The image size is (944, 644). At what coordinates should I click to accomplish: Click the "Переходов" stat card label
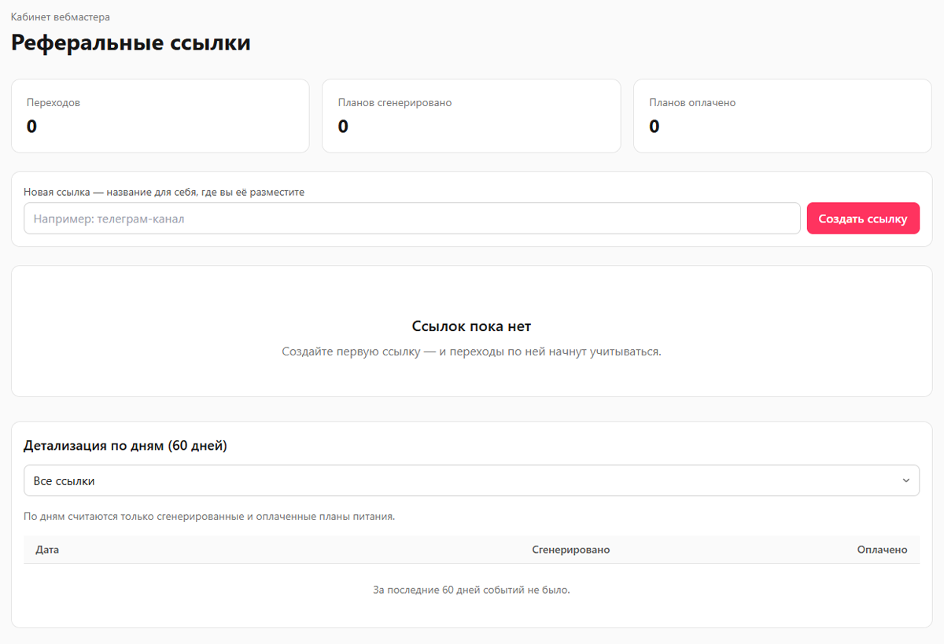coord(53,102)
